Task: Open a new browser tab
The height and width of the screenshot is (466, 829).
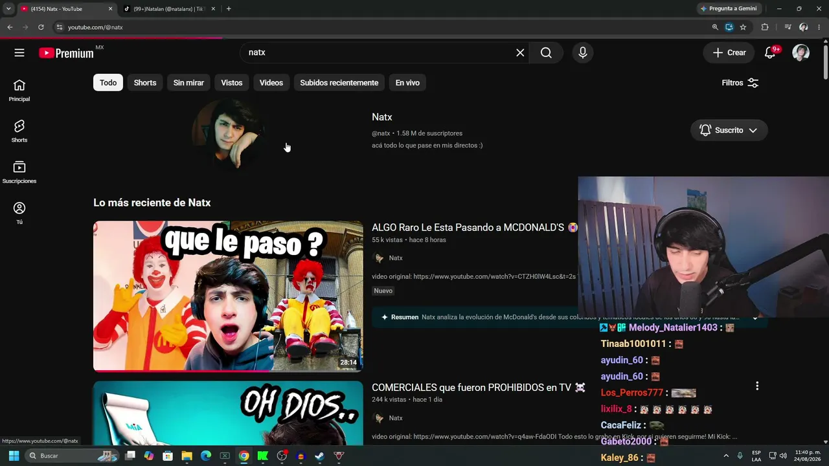Action: (229, 9)
